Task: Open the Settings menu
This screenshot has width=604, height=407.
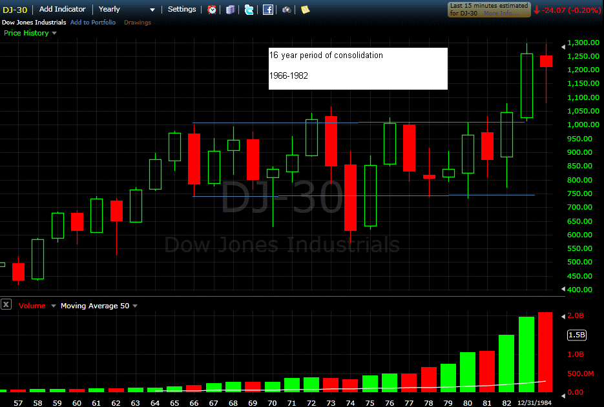Action: coord(182,9)
